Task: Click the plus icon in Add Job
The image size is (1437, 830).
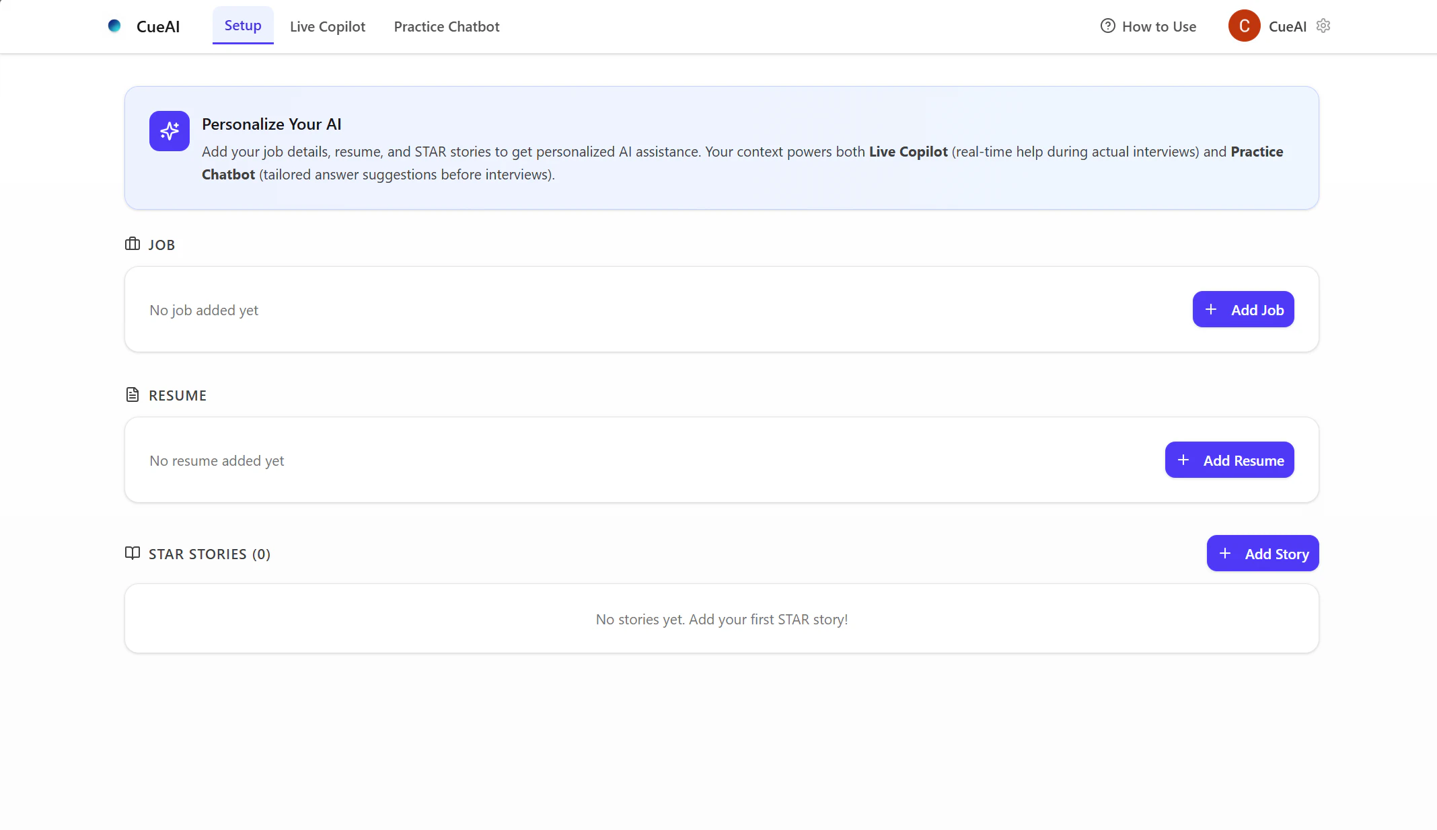Action: 1211,309
